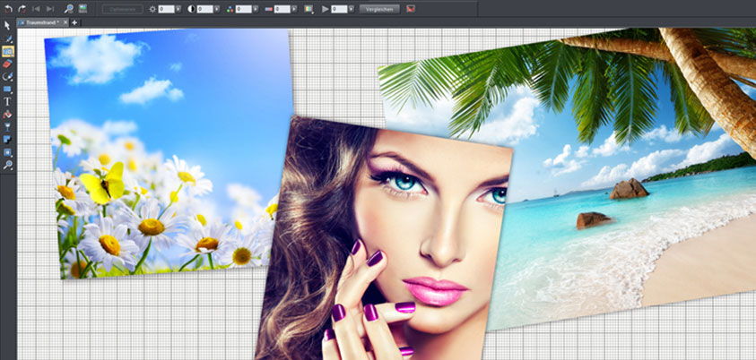Select the Zoom magnifier tool
The width and height of the screenshot is (756, 360).
8,165
